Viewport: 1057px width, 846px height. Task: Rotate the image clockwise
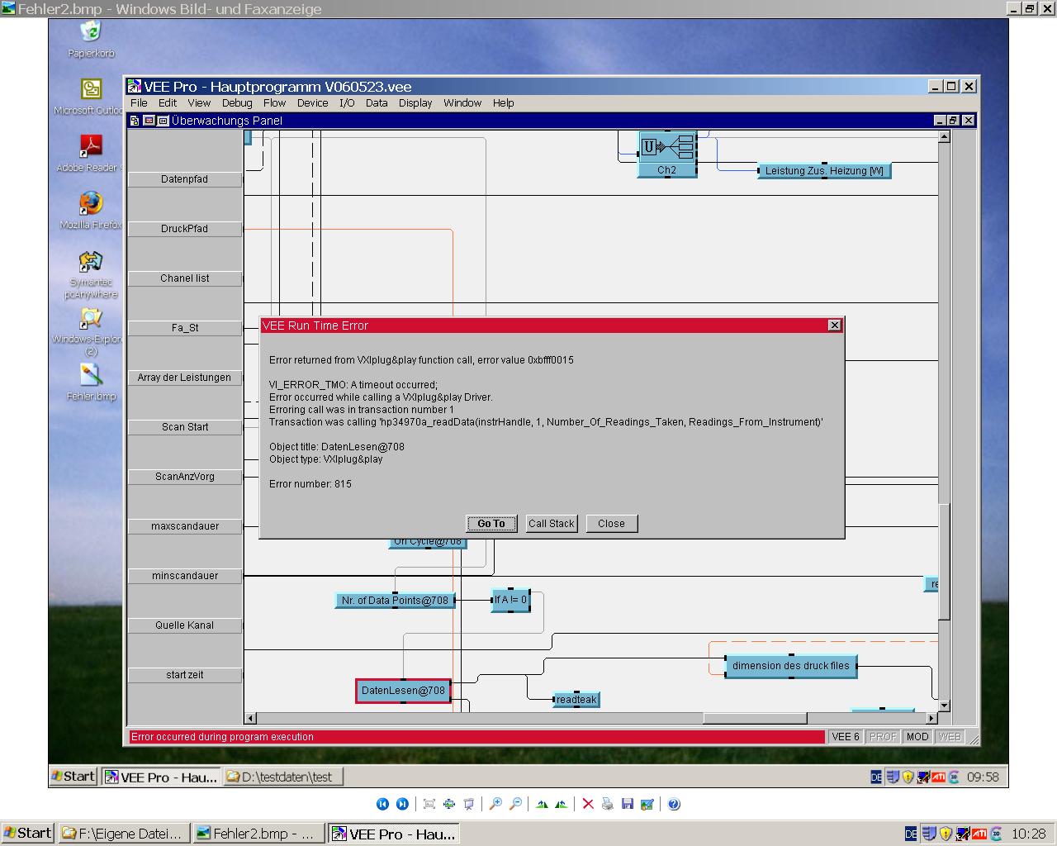542,804
